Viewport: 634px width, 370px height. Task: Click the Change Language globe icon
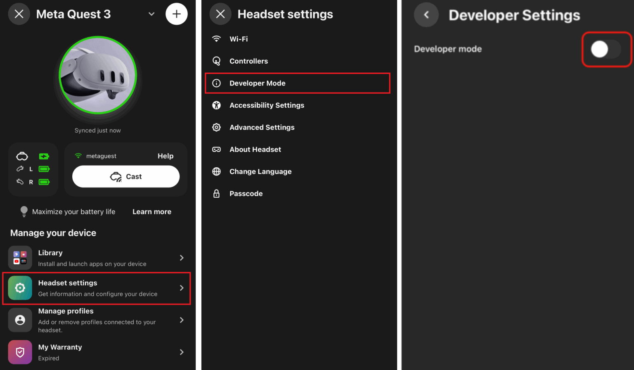pos(217,171)
